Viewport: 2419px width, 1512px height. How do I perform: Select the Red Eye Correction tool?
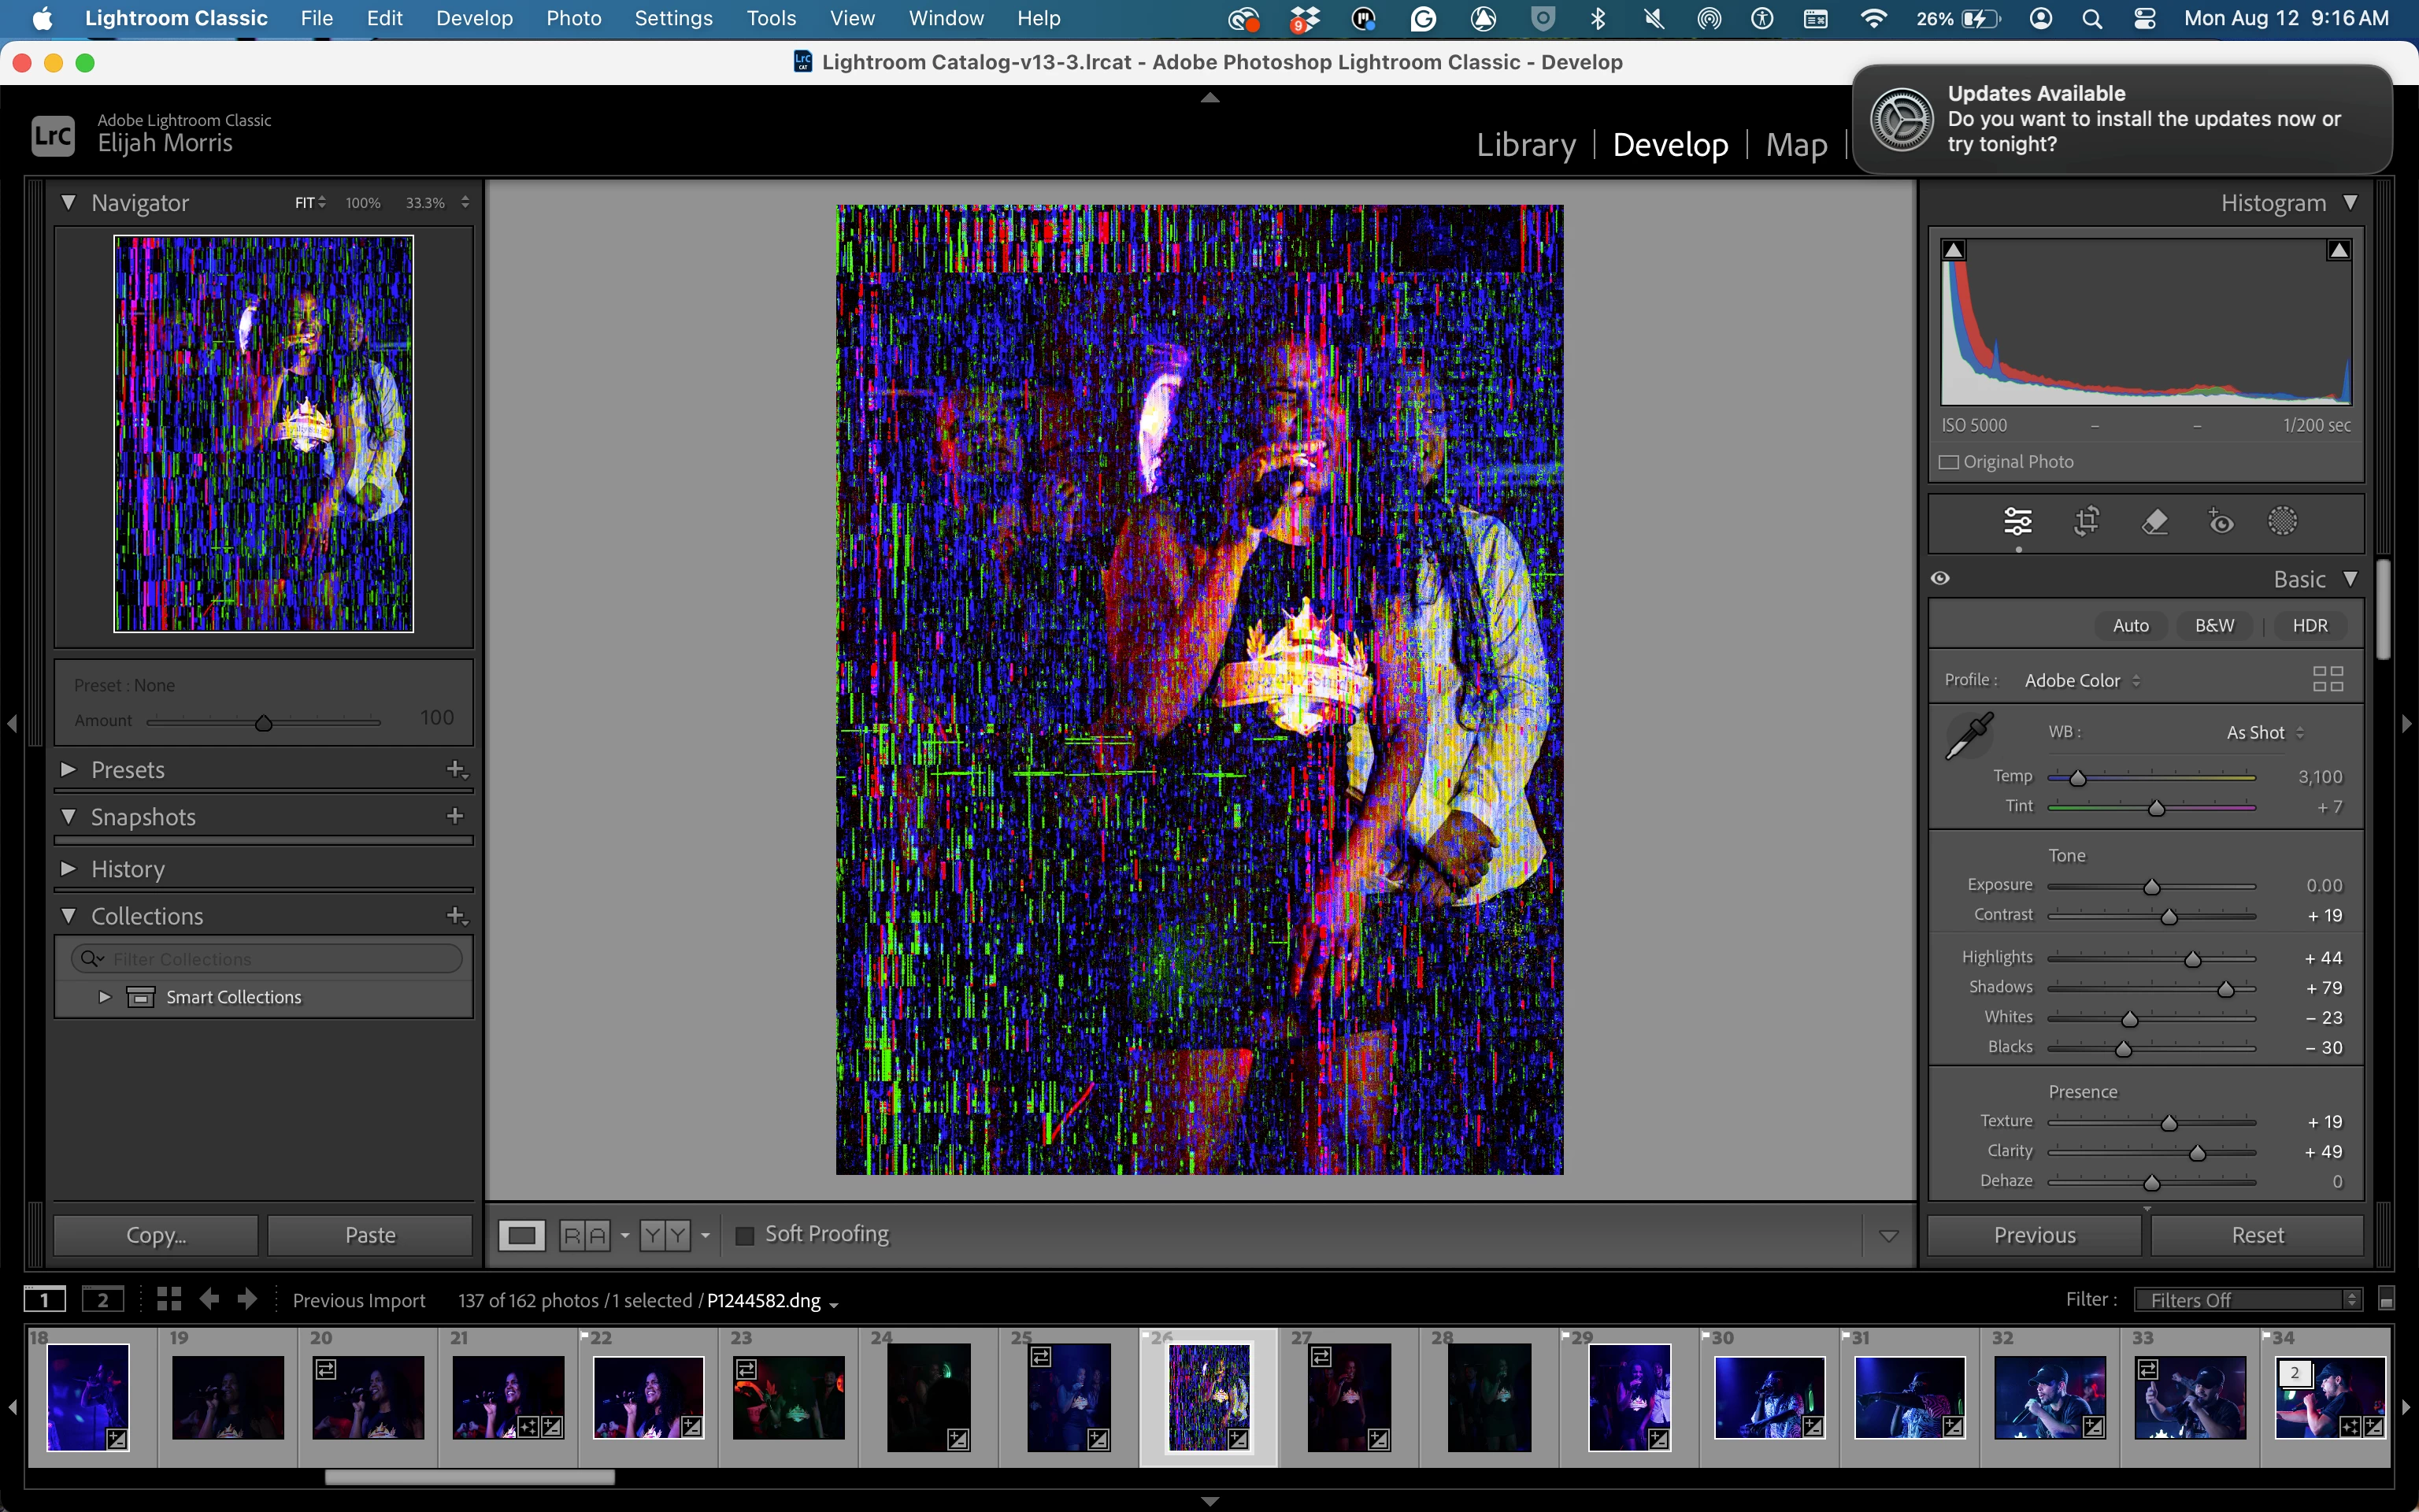click(x=2220, y=521)
